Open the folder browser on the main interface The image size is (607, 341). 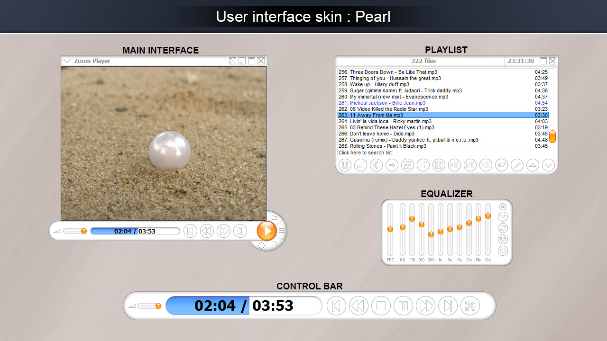(x=274, y=218)
